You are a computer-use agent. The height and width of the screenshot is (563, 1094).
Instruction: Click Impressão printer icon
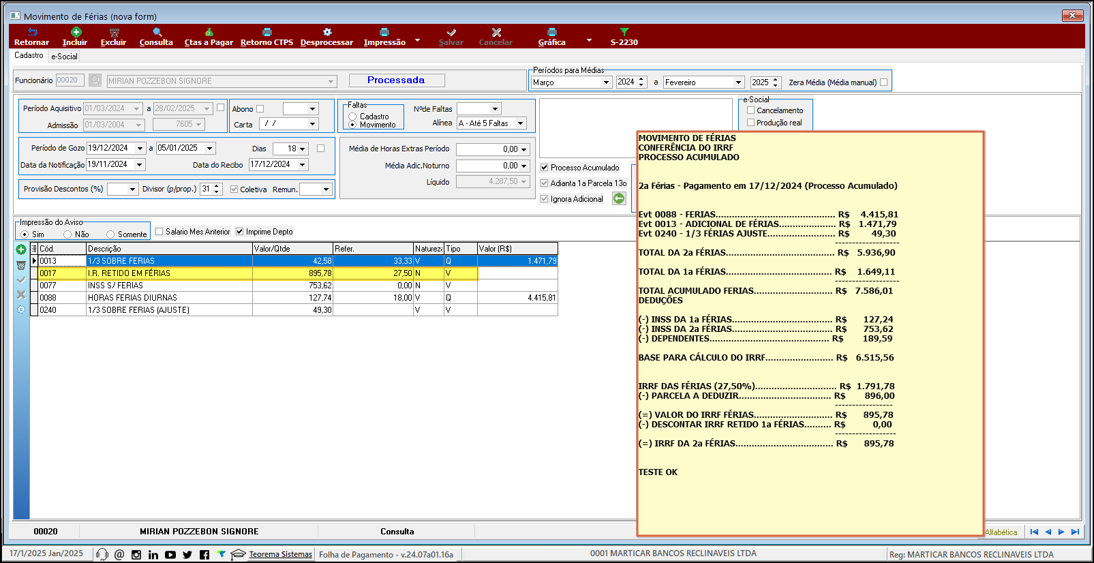tap(384, 32)
